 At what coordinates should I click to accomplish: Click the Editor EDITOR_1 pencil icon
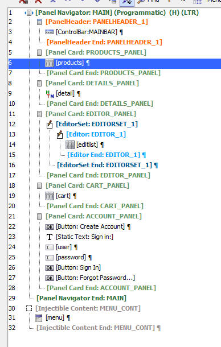[x=60, y=134]
